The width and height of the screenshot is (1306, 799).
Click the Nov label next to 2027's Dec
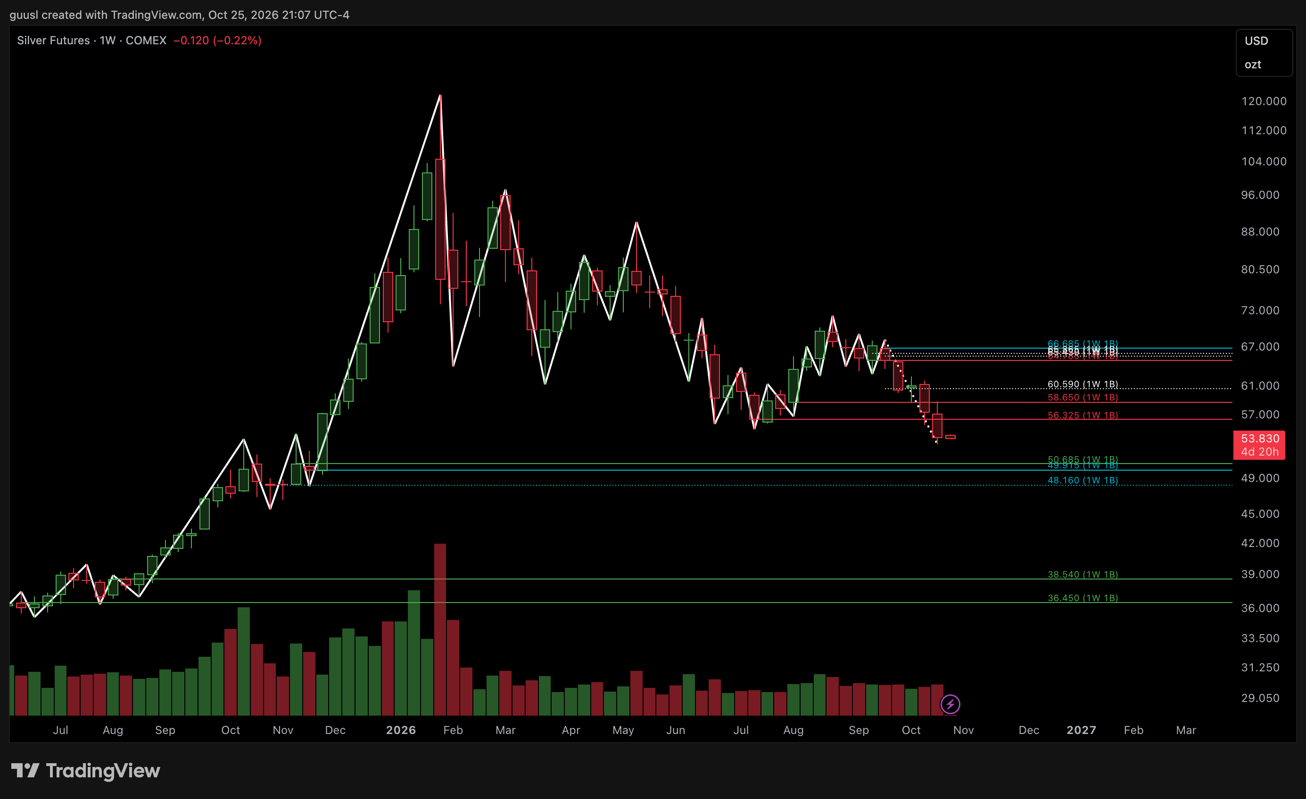point(963,730)
